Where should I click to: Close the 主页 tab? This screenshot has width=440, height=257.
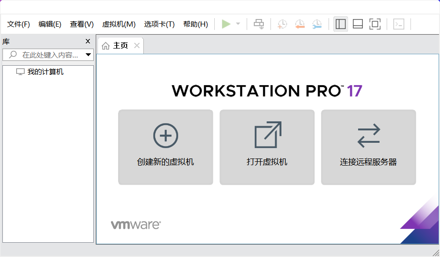pyautogui.click(x=137, y=46)
